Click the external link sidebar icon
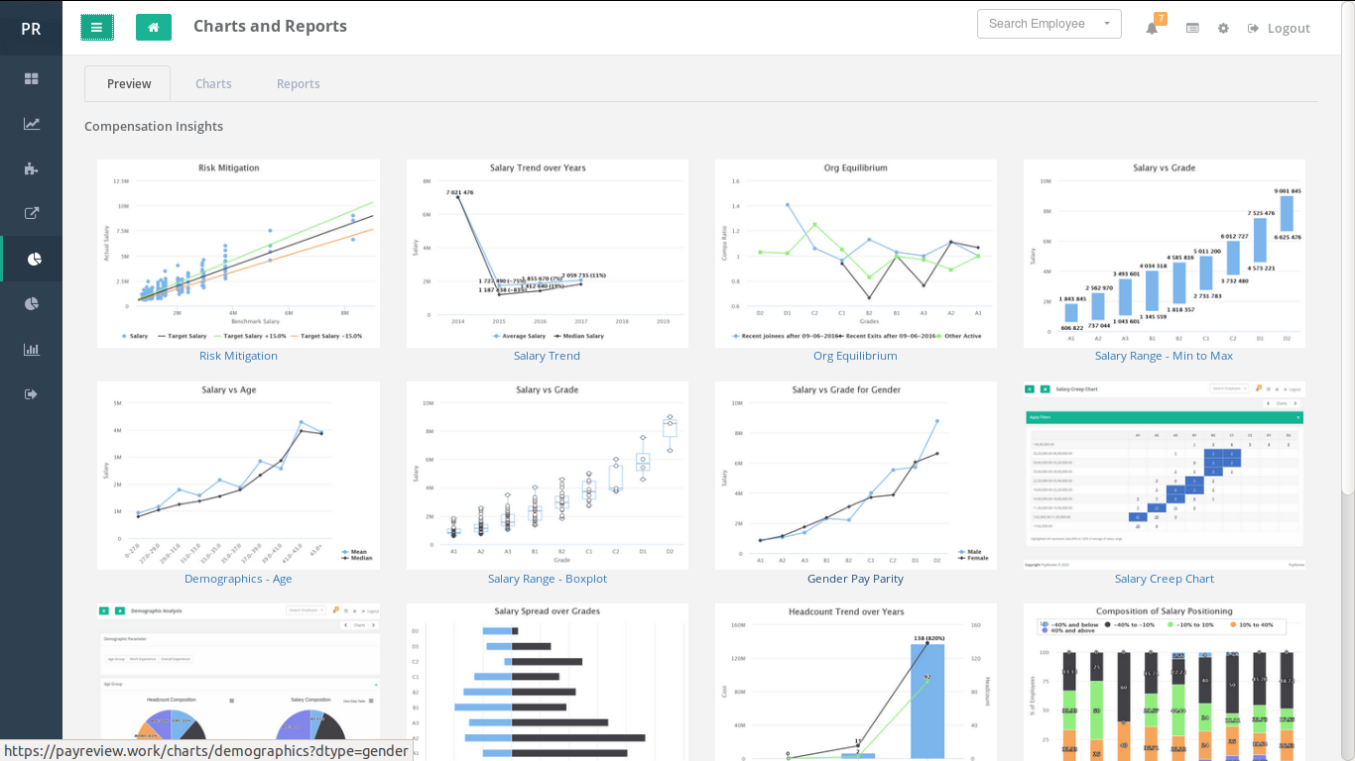 (32, 213)
